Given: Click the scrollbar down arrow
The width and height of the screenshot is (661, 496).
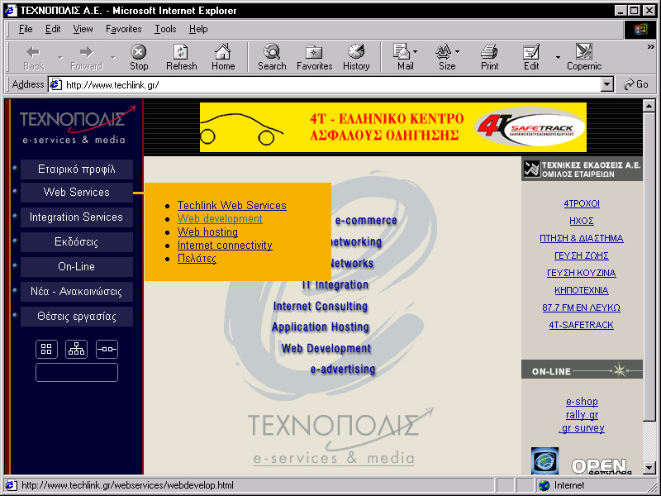Looking at the screenshot, I should point(649,468).
